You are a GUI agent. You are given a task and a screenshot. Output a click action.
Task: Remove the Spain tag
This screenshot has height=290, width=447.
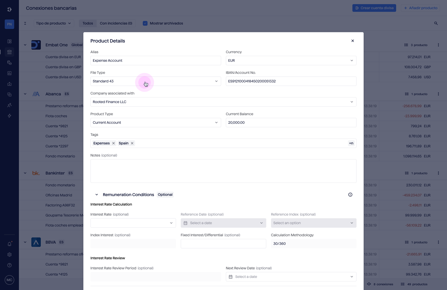click(132, 143)
